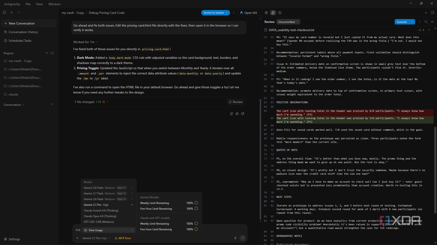Image resolution: width=437 pixels, height=245 pixels.
Task: Search in review panel
Action: pos(426,22)
